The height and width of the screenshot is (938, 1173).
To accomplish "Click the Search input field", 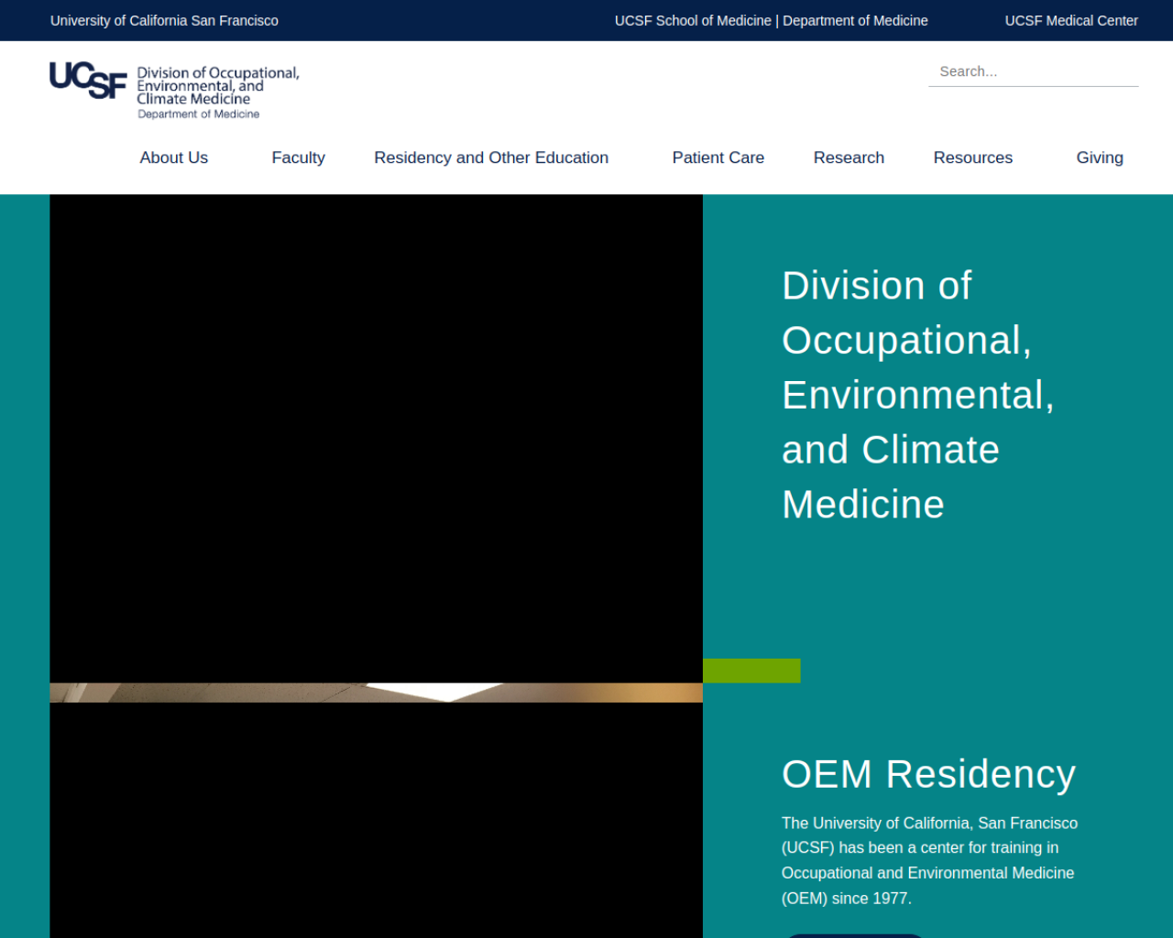I will 1034,71.
